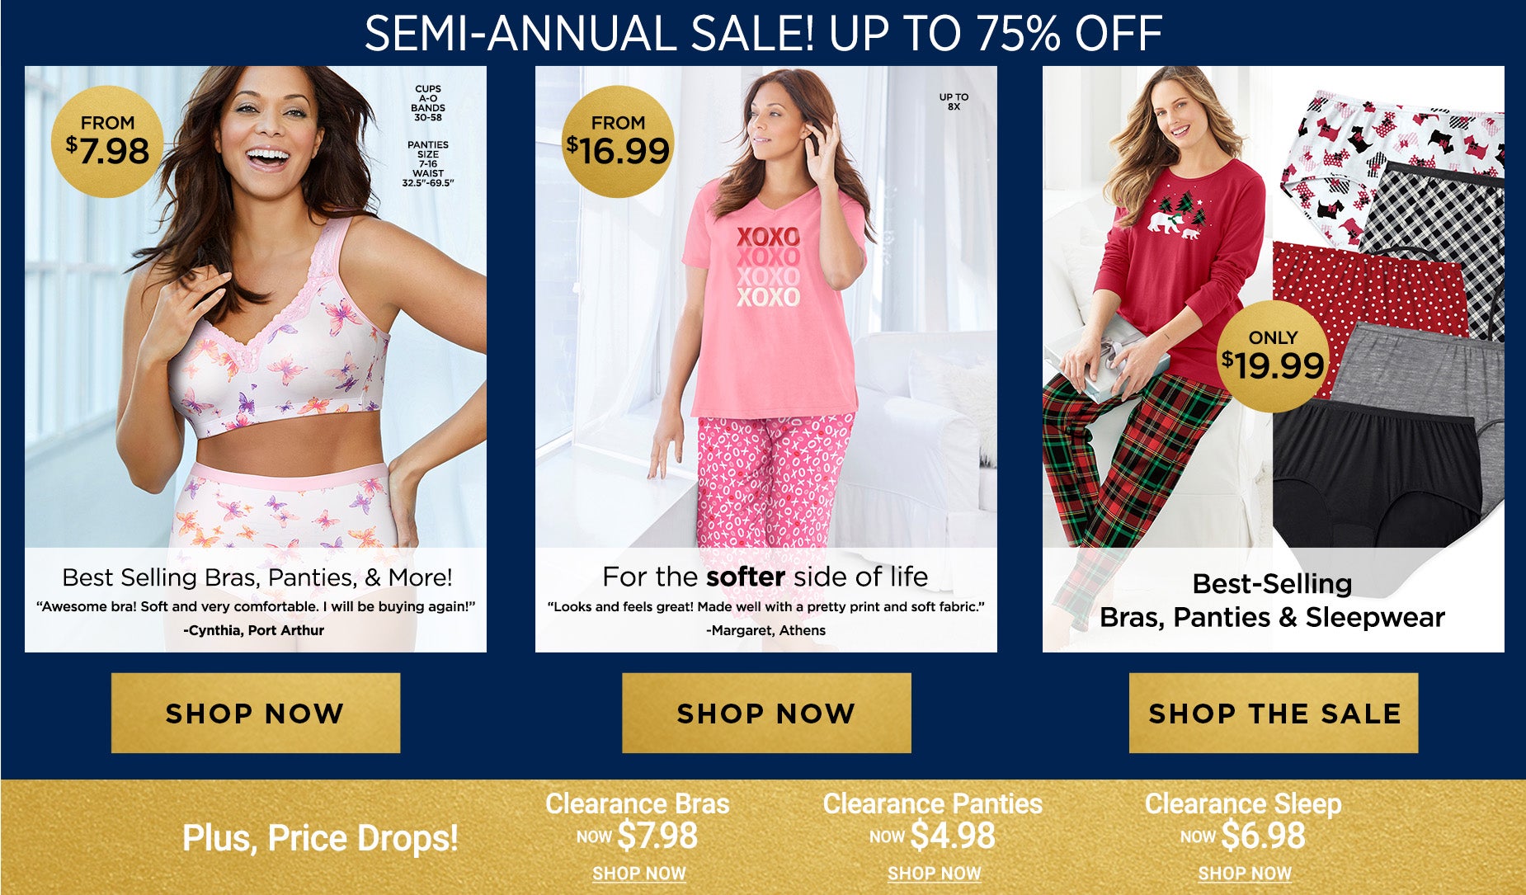Click the Clearance Sleep NOW $6.98 text
The height and width of the screenshot is (895, 1526).
click(1243, 822)
